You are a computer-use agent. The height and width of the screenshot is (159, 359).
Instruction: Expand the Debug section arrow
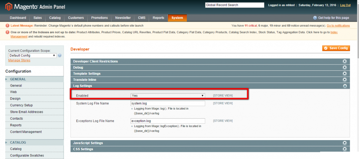(345, 68)
